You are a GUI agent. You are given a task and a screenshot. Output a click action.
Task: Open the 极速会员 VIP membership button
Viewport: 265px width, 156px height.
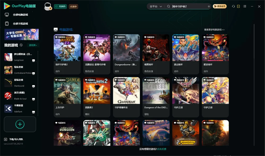(220, 6)
